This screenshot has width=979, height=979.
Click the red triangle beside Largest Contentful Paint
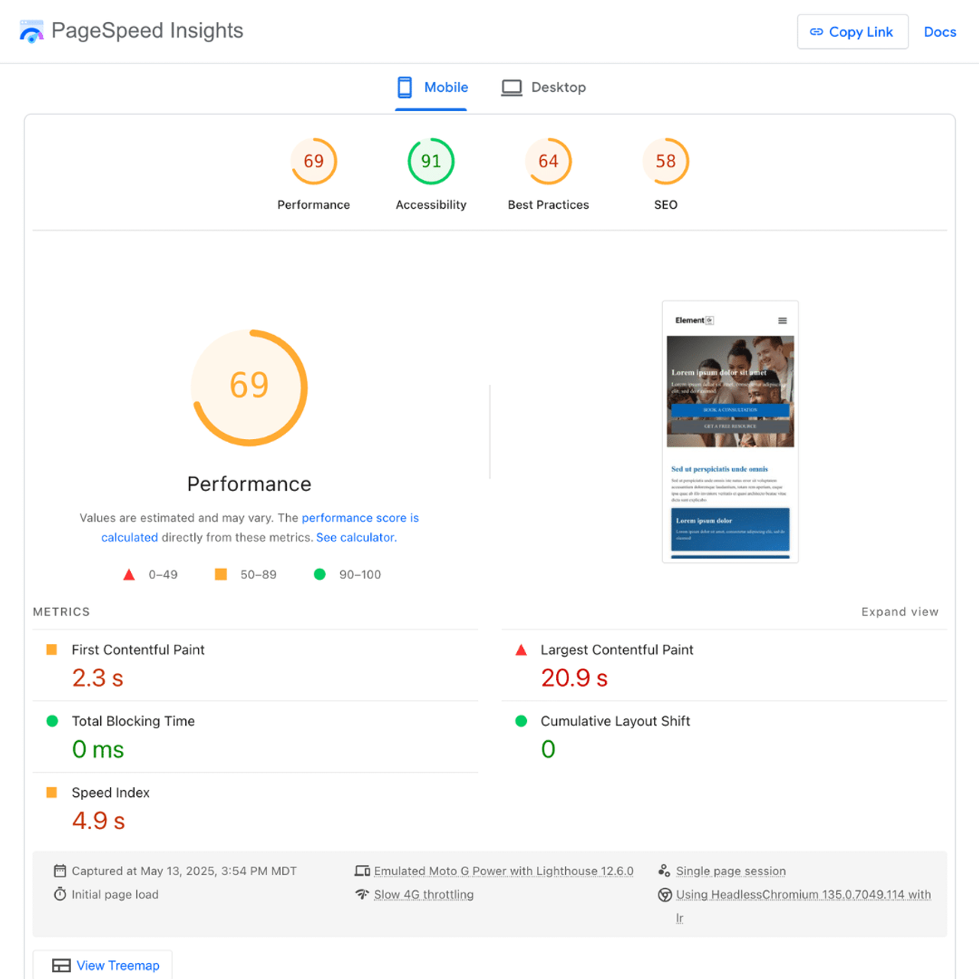(x=521, y=649)
